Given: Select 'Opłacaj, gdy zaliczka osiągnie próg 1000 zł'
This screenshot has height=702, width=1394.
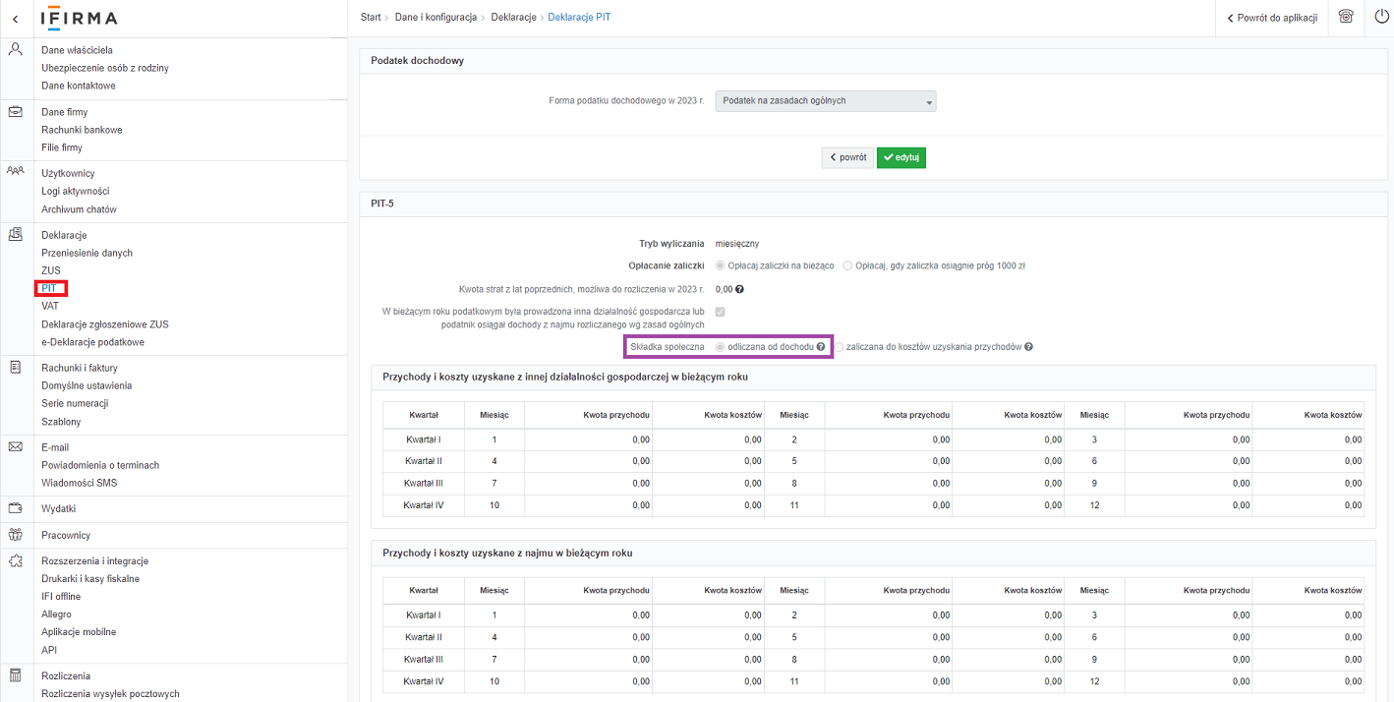Looking at the screenshot, I should (x=848, y=265).
